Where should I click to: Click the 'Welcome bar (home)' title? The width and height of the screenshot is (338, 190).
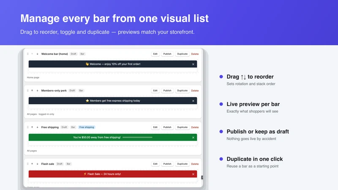55,54
